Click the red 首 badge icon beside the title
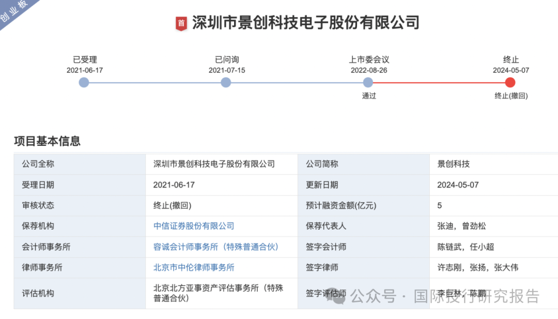The height and width of the screenshot is (319, 558). 181,24
